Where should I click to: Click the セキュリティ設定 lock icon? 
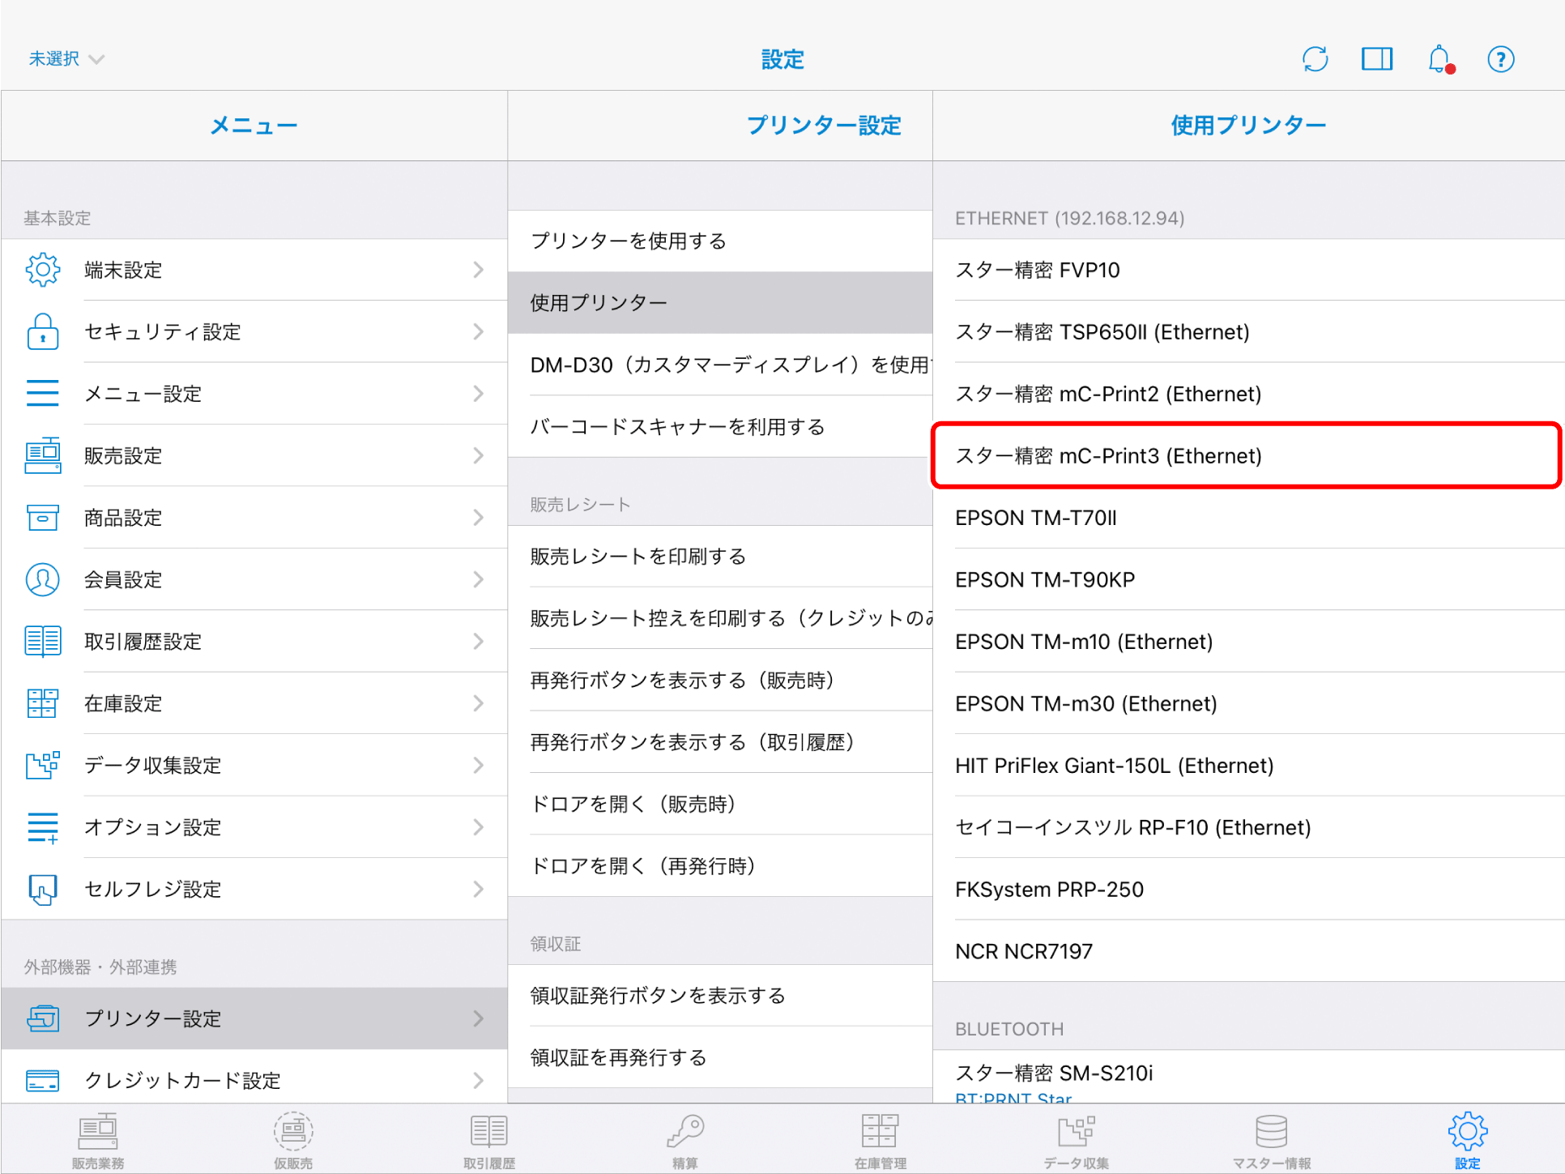pos(43,331)
